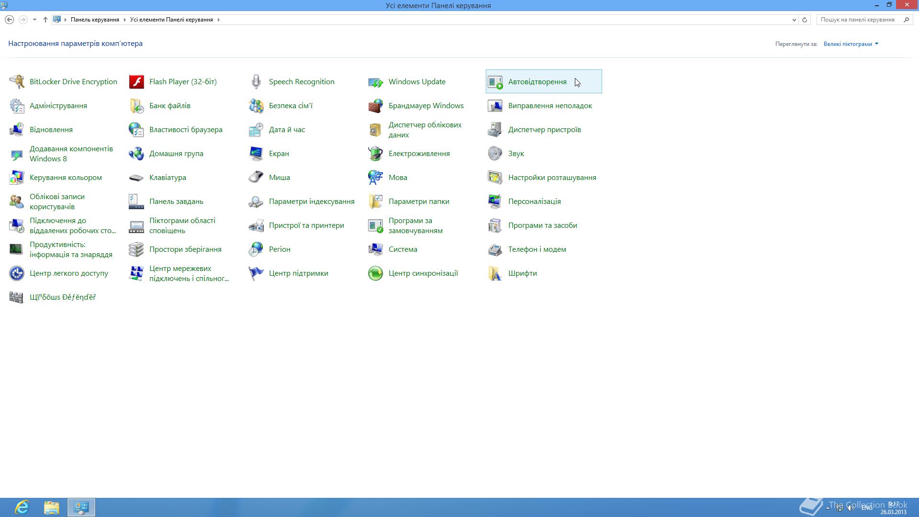Open the Властивості браузера icon

tap(136, 130)
